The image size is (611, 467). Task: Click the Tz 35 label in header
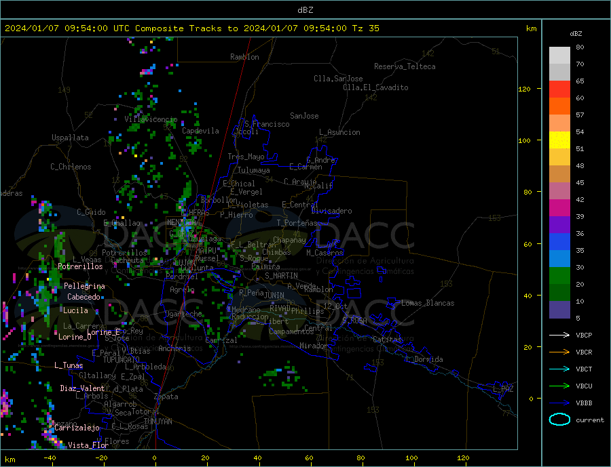click(x=365, y=28)
